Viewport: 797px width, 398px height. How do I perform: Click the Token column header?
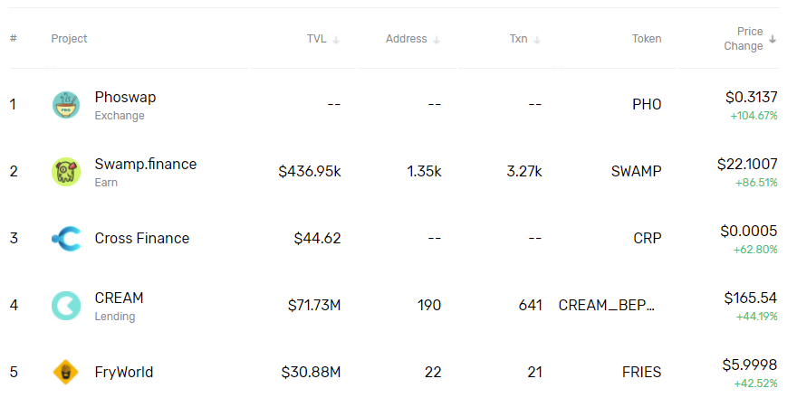[647, 39]
